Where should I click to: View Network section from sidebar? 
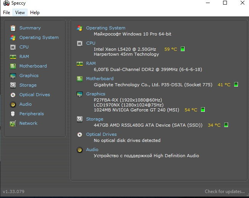point(29,123)
